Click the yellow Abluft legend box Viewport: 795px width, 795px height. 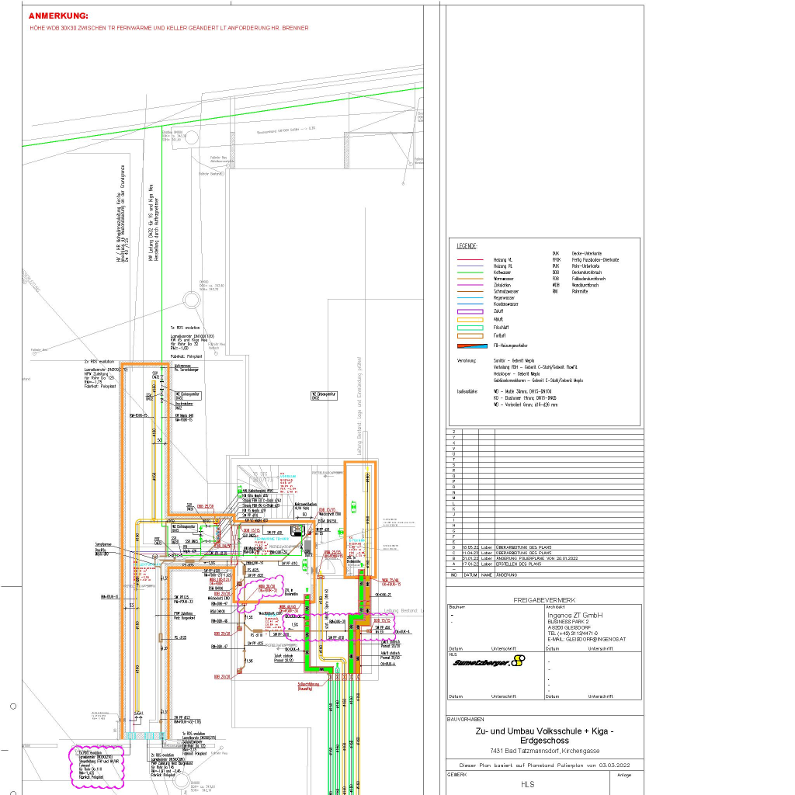pyautogui.click(x=470, y=319)
